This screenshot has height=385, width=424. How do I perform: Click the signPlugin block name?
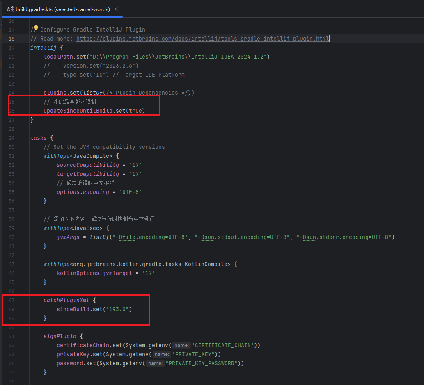tap(60, 336)
